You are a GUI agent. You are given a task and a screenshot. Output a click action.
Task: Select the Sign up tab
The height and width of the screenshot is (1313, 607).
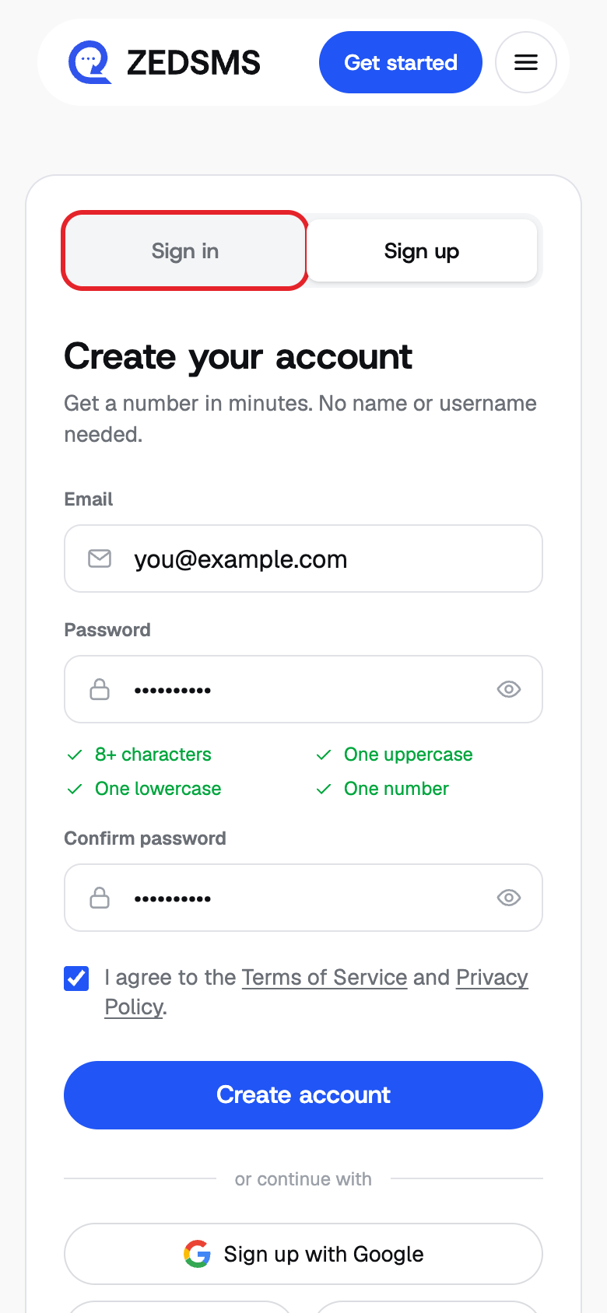pyautogui.click(x=422, y=250)
